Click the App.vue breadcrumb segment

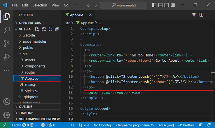(85, 23)
